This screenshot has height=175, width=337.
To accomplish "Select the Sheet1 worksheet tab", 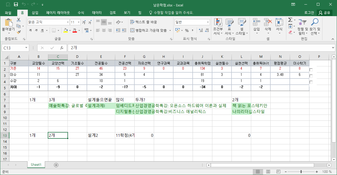I will tap(36, 165).
